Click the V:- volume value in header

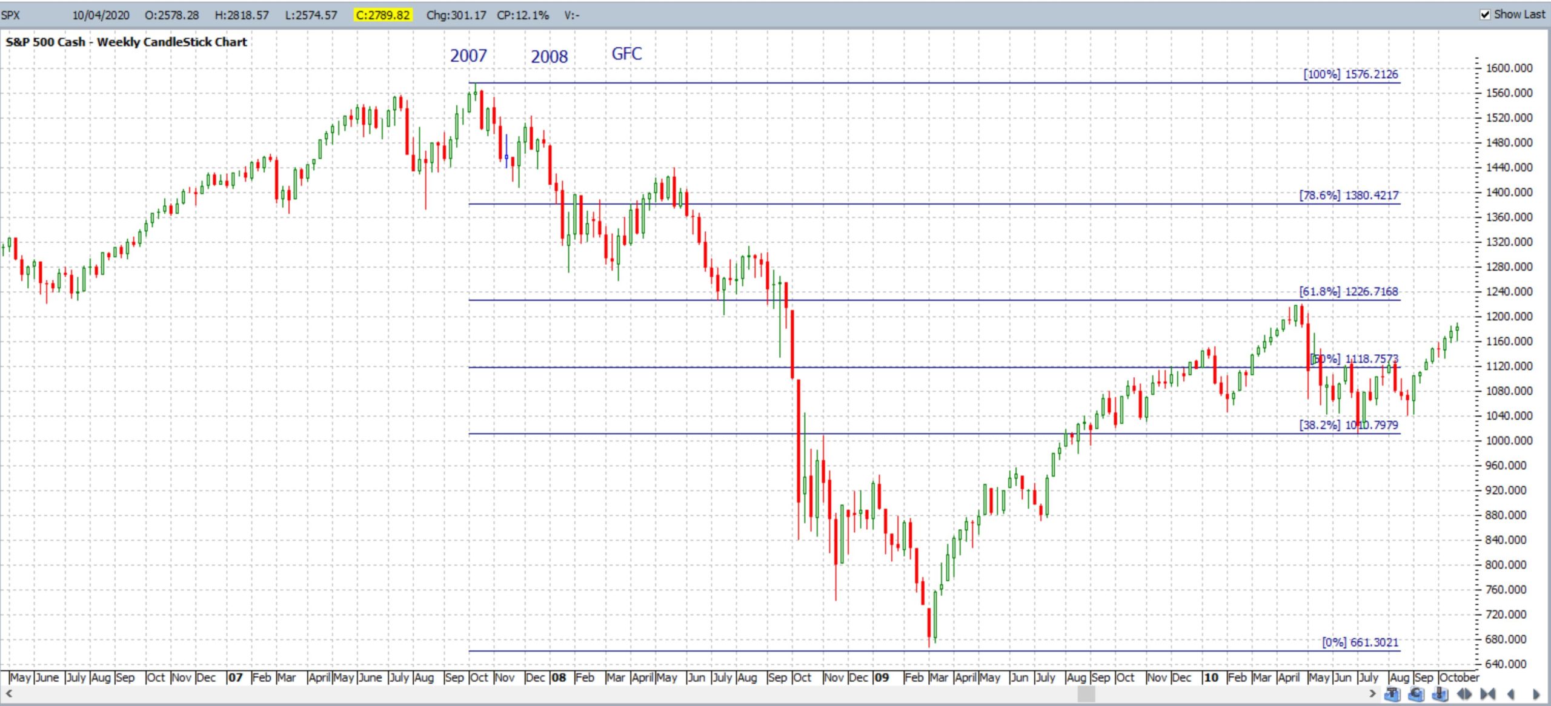click(571, 15)
